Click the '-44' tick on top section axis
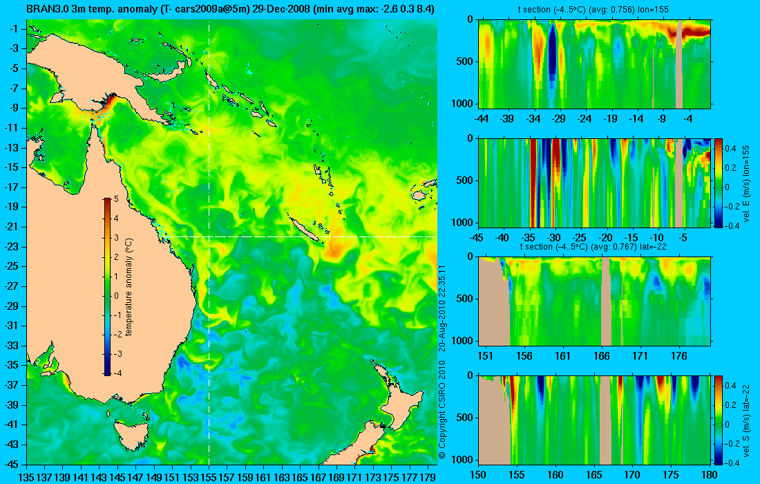The image size is (760, 484). click(x=482, y=119)
